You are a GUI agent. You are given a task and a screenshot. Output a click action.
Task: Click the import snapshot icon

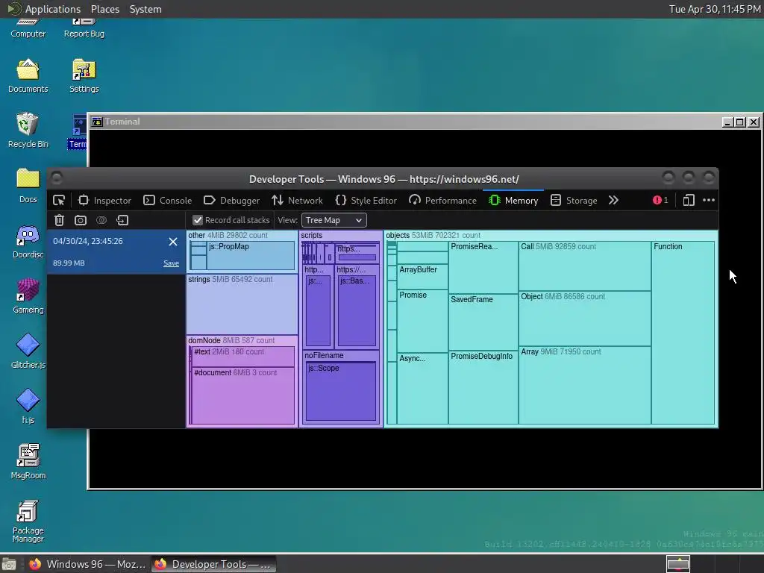pyautogui.click(x=122, y=220)
